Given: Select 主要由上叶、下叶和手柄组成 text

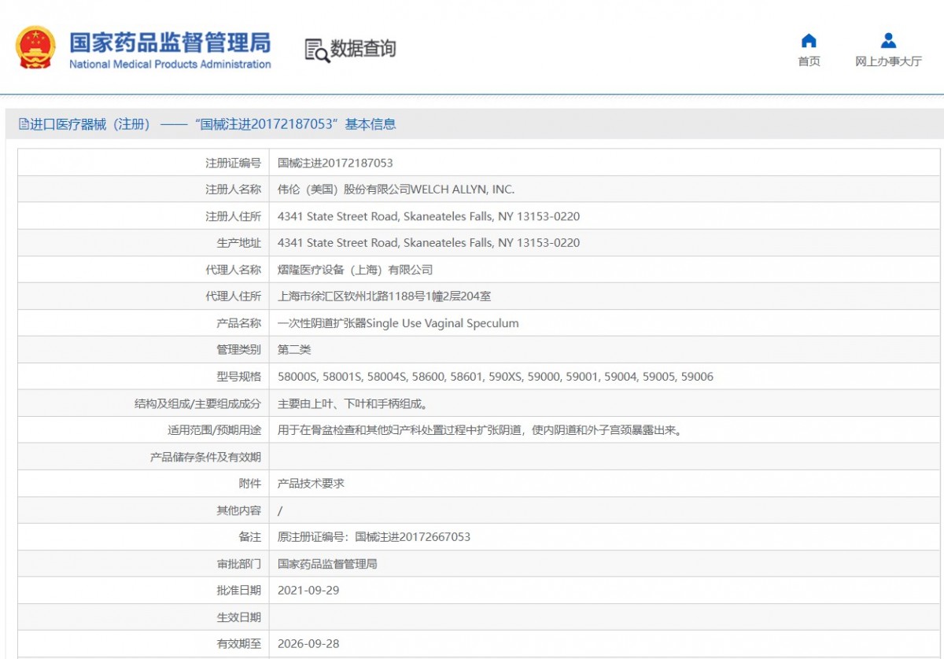Looking at the screenshot, I should [x=352, y=403].
